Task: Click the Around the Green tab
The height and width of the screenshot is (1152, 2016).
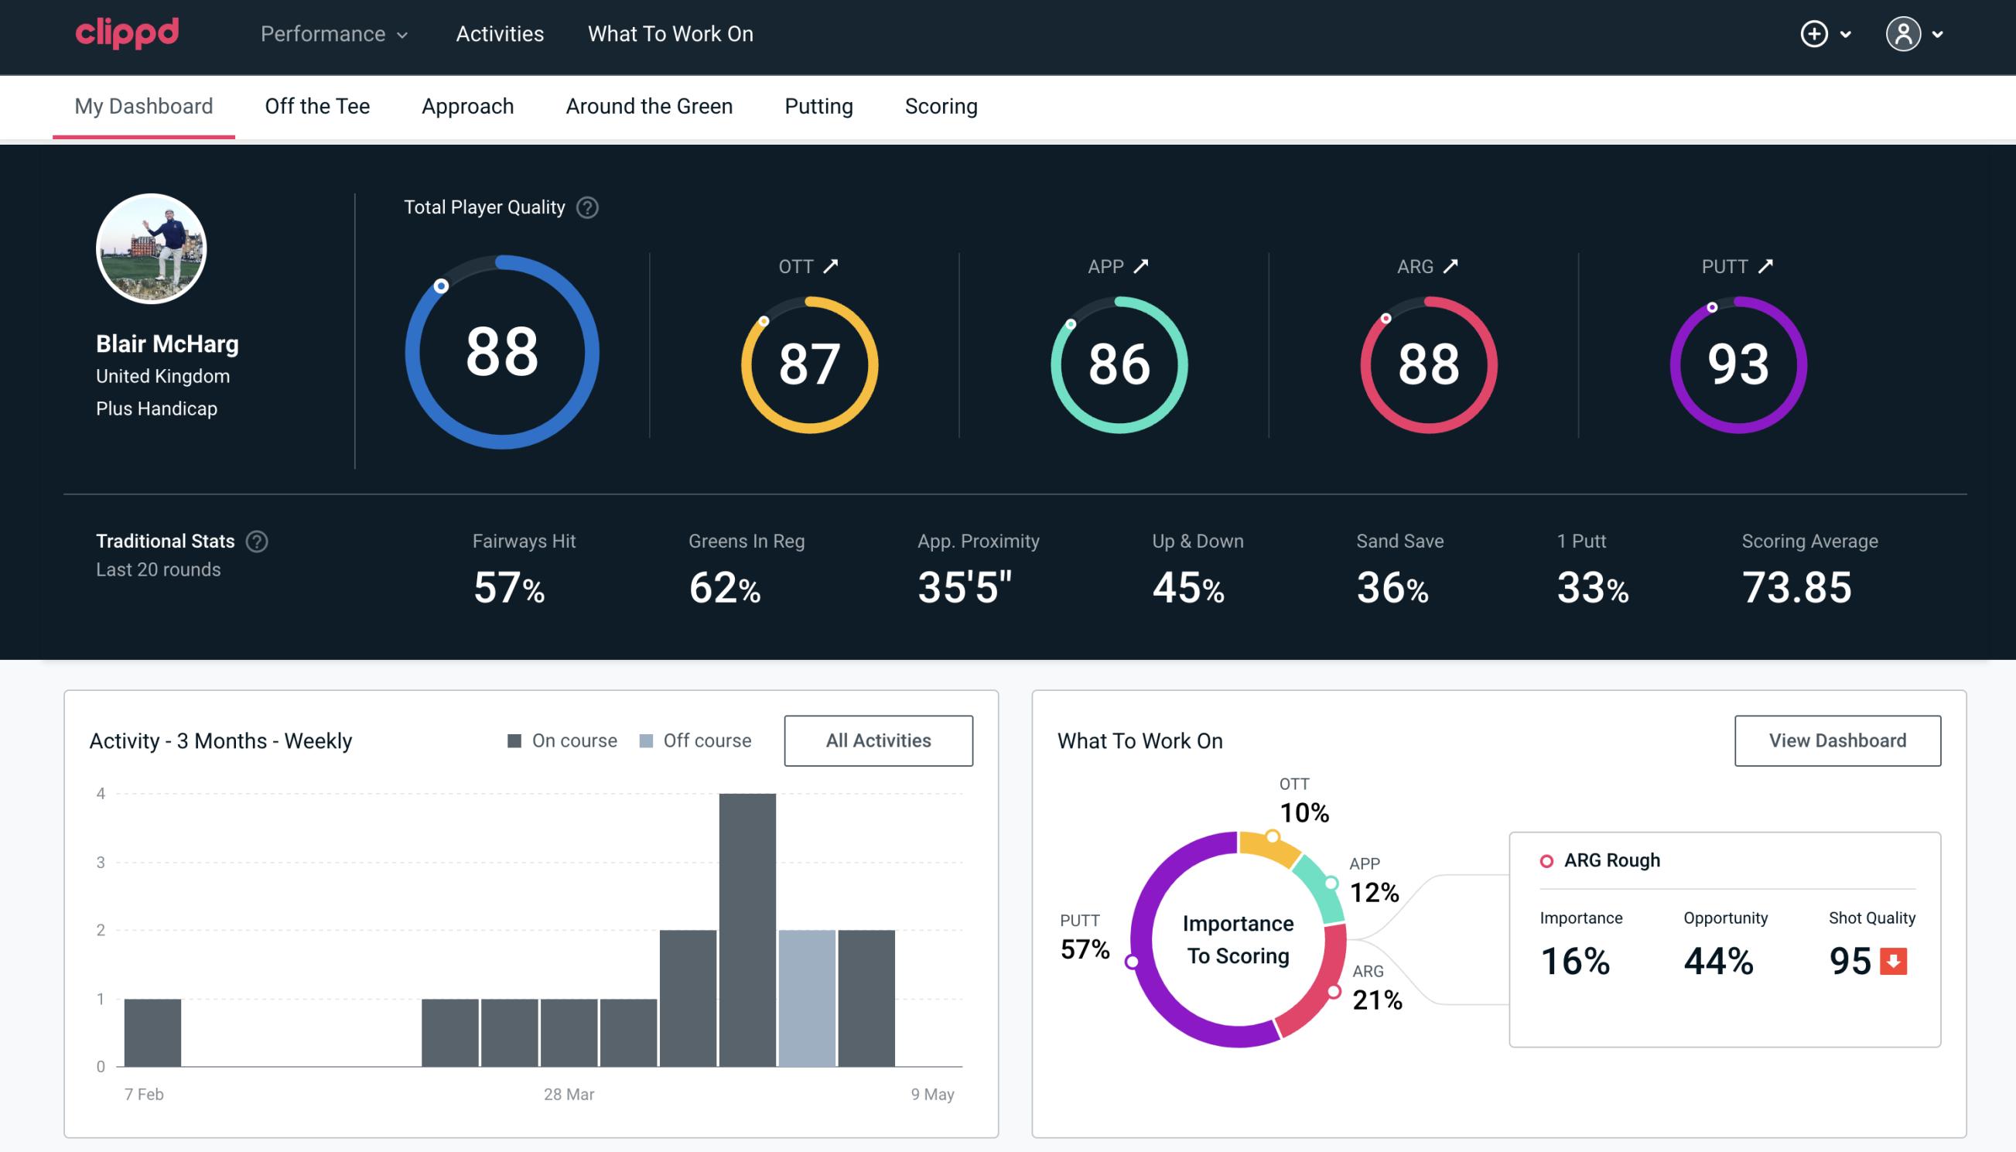Action: [x=649, y=104]
